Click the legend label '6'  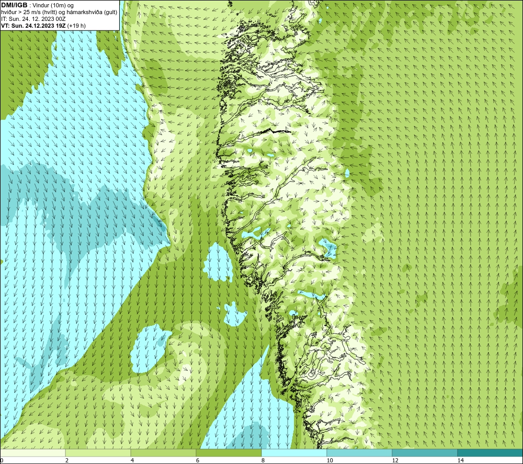(x=198, y=460)
